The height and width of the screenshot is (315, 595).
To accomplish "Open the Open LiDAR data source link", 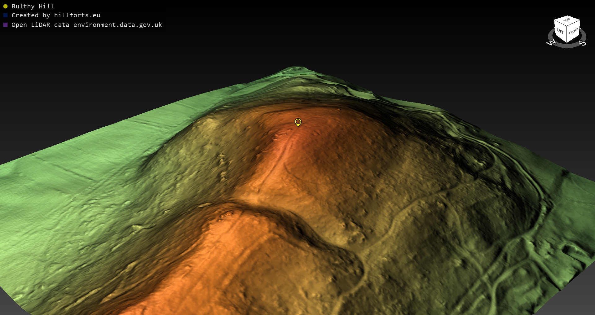I will 87,25.
